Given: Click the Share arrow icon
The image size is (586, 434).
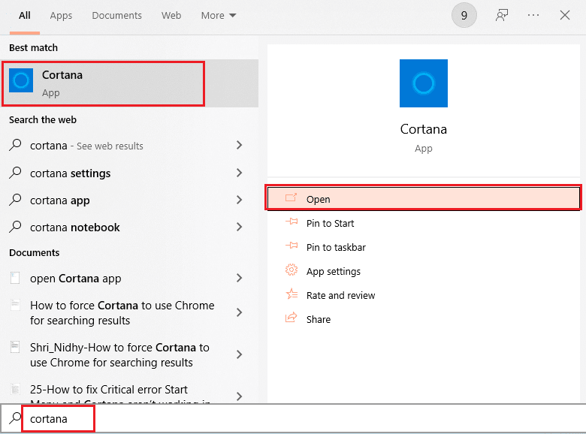Looking at the screenshot, I should tap(291, 318).
